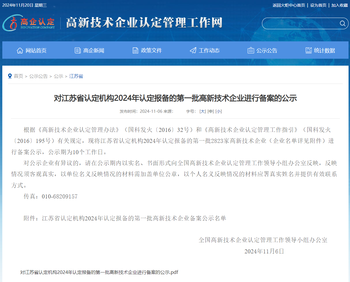Viewport: 350px width, 282px height.
Task: Open the 公示公告 menu item
Action: pos(263,51)
